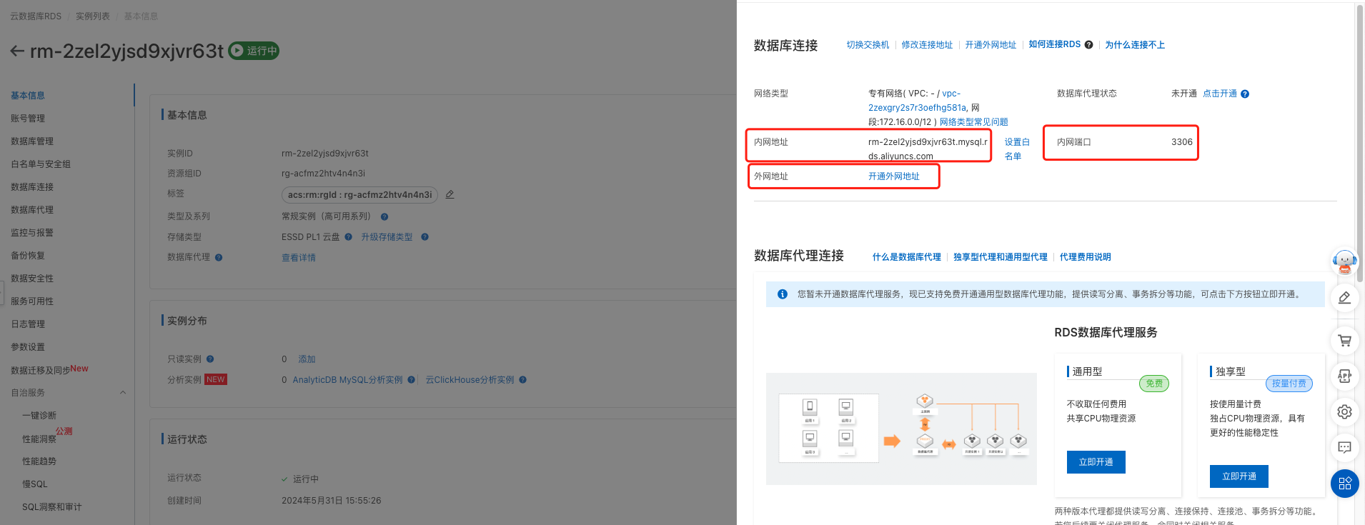Viewport: 1365px width, 525px height.
Task: Open help icon after 云ClickHouse分析实例
Action: coord(523,380)
